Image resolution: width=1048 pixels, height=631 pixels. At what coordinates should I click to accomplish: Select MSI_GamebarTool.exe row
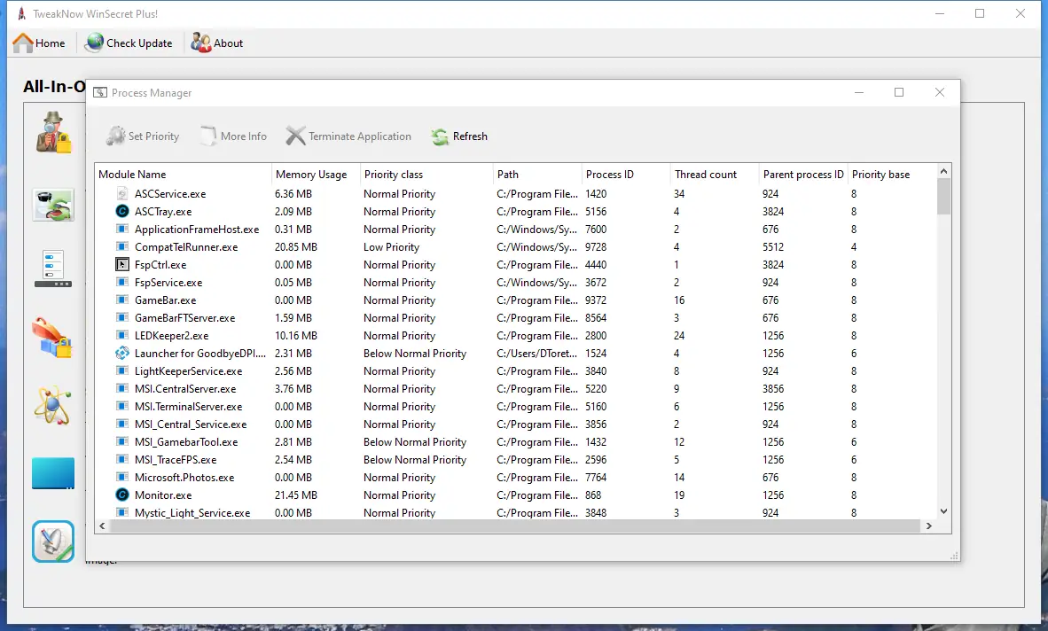tap(515, 442)
